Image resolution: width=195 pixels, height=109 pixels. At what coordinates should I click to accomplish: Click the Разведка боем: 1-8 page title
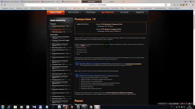85,19
